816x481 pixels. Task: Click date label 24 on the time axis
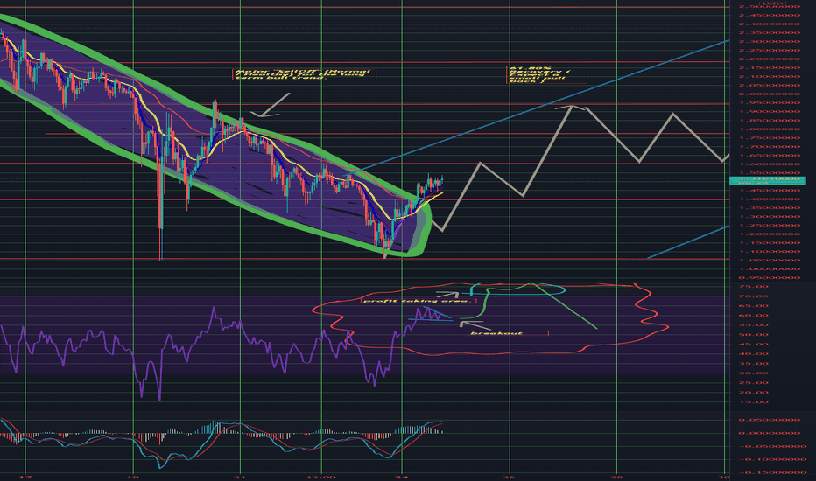point(401,477)
